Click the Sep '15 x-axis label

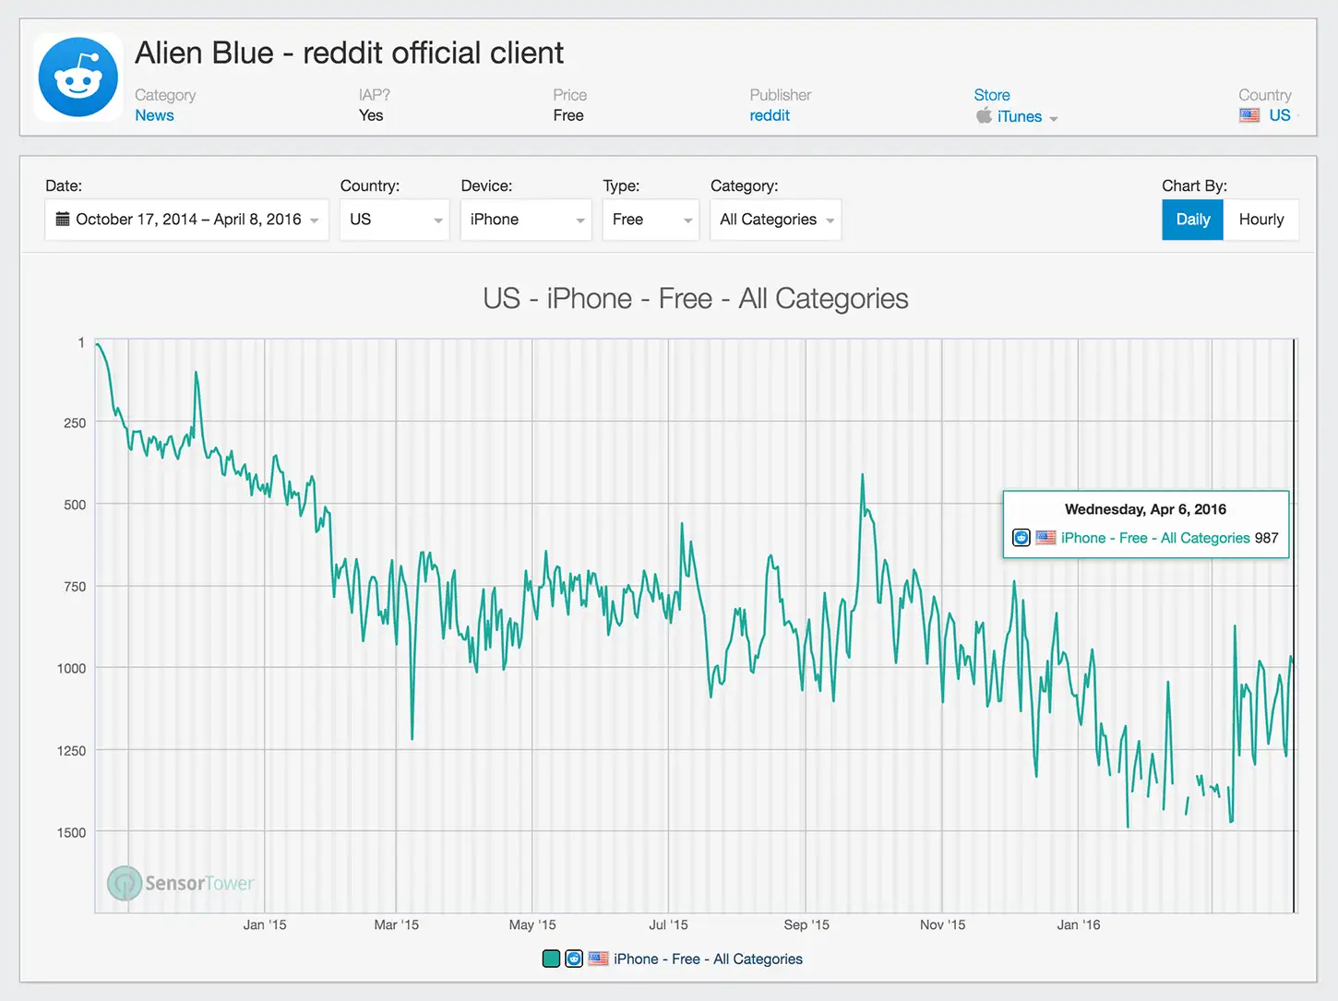806,924
